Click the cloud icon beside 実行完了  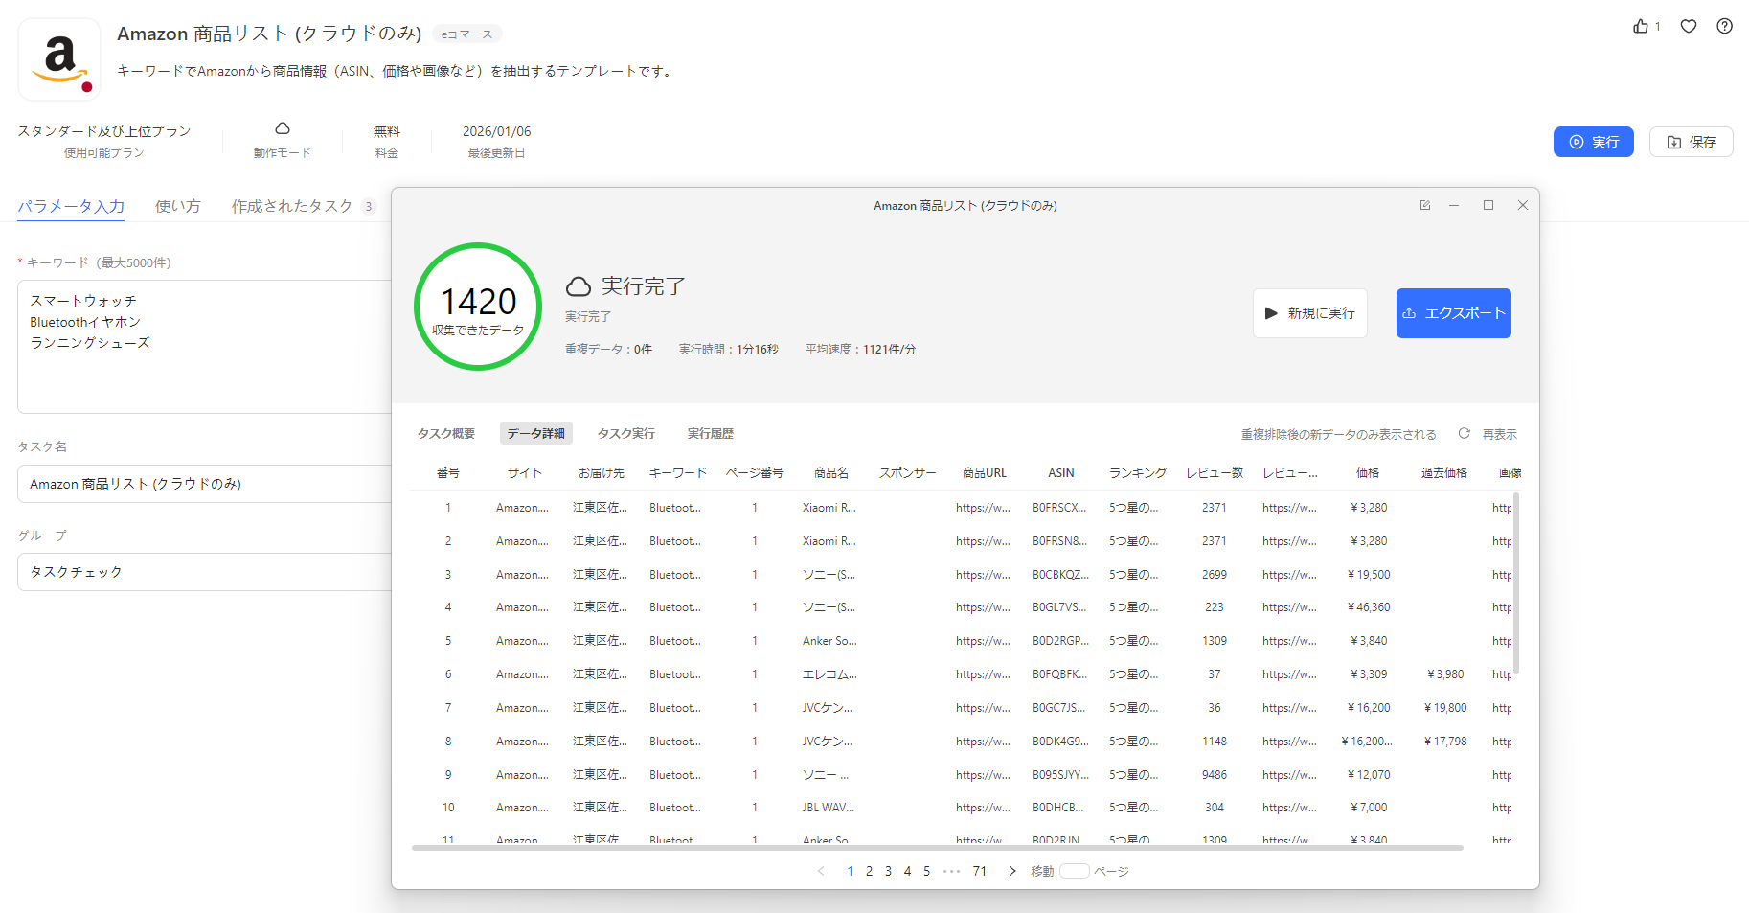579,286
